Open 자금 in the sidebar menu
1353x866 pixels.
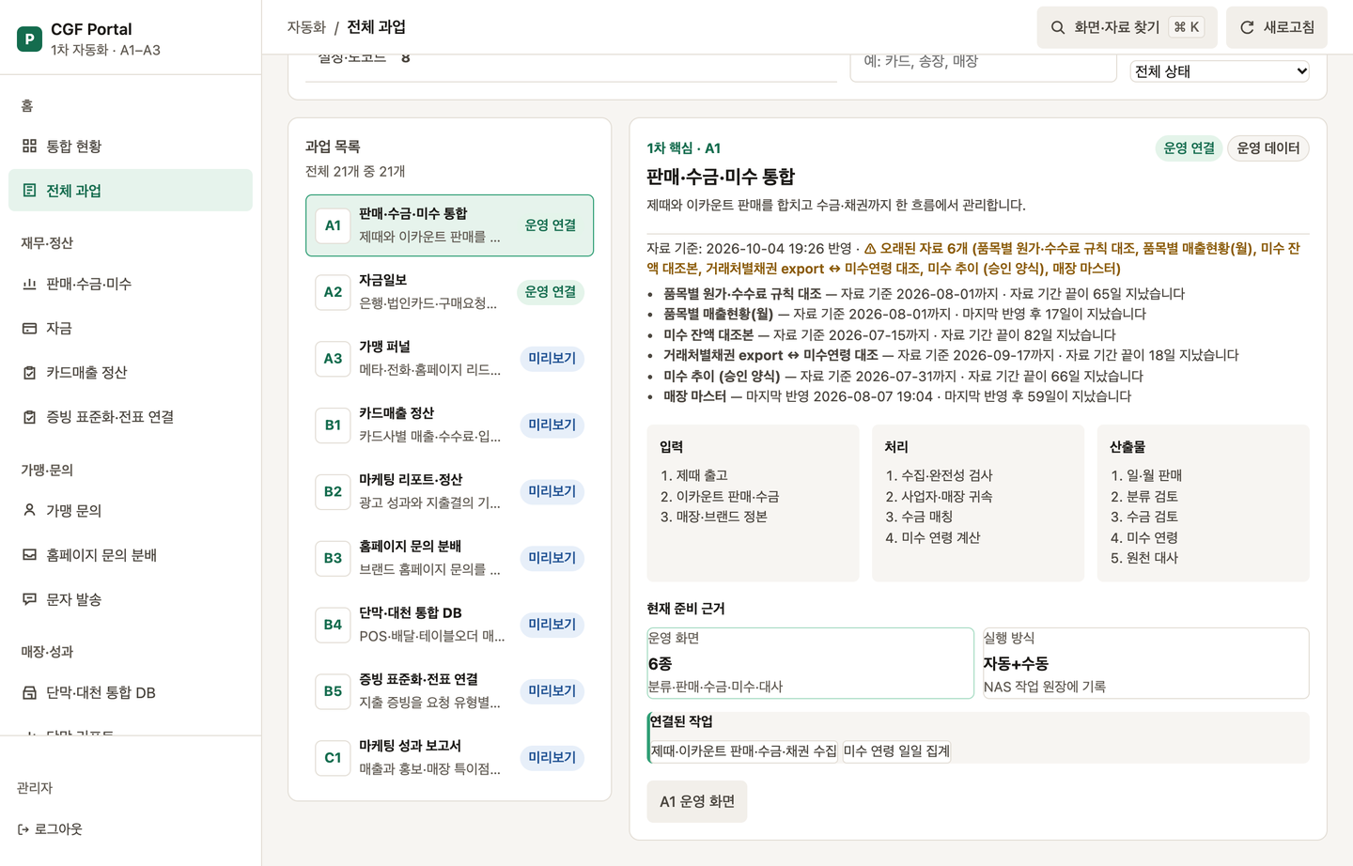pos(131,328)
